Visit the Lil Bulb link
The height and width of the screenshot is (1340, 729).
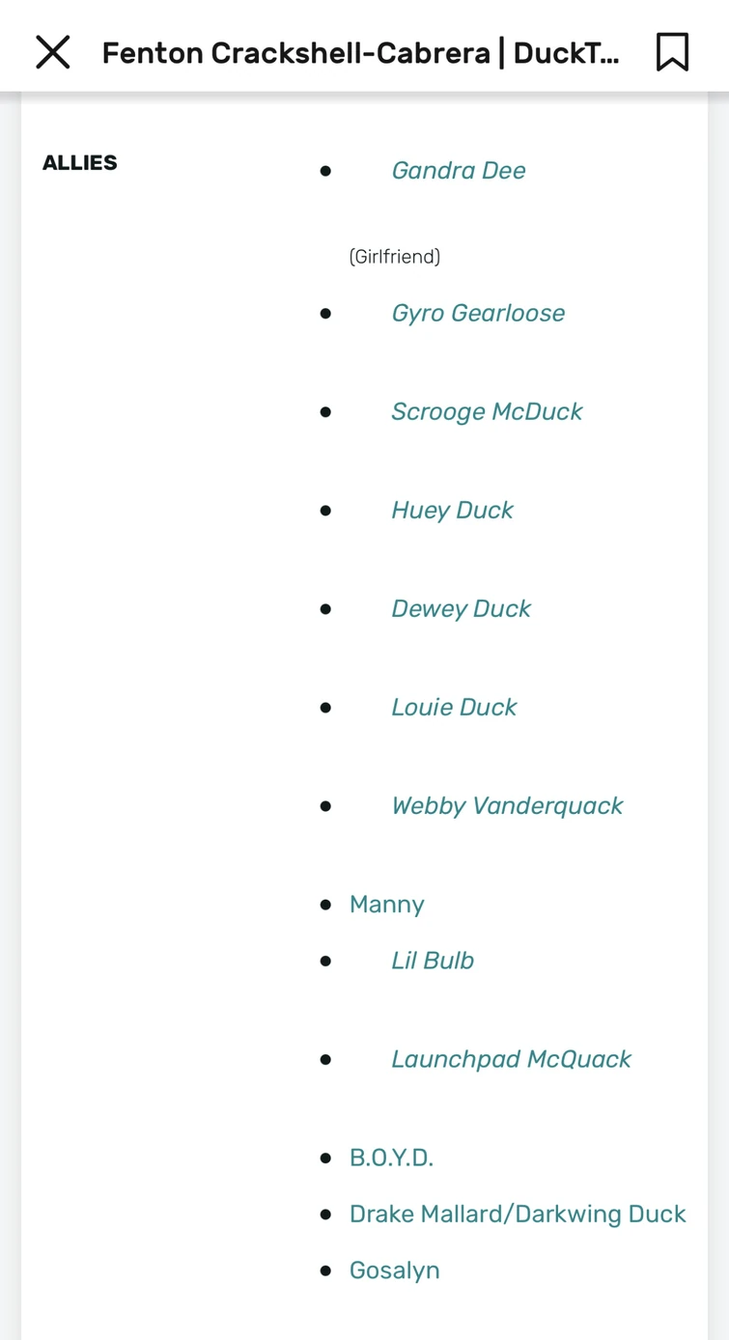click(x=432, y=961)
